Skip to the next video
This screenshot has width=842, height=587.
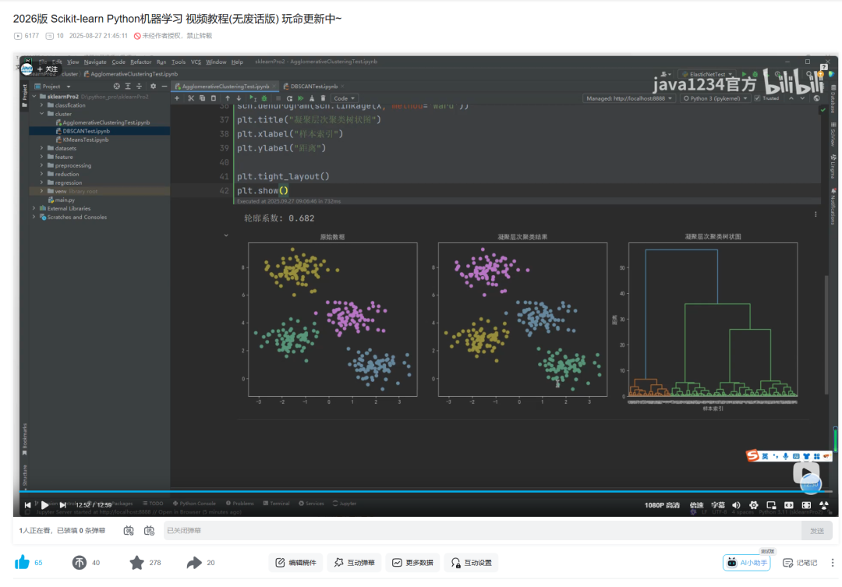tap(62, 505)
